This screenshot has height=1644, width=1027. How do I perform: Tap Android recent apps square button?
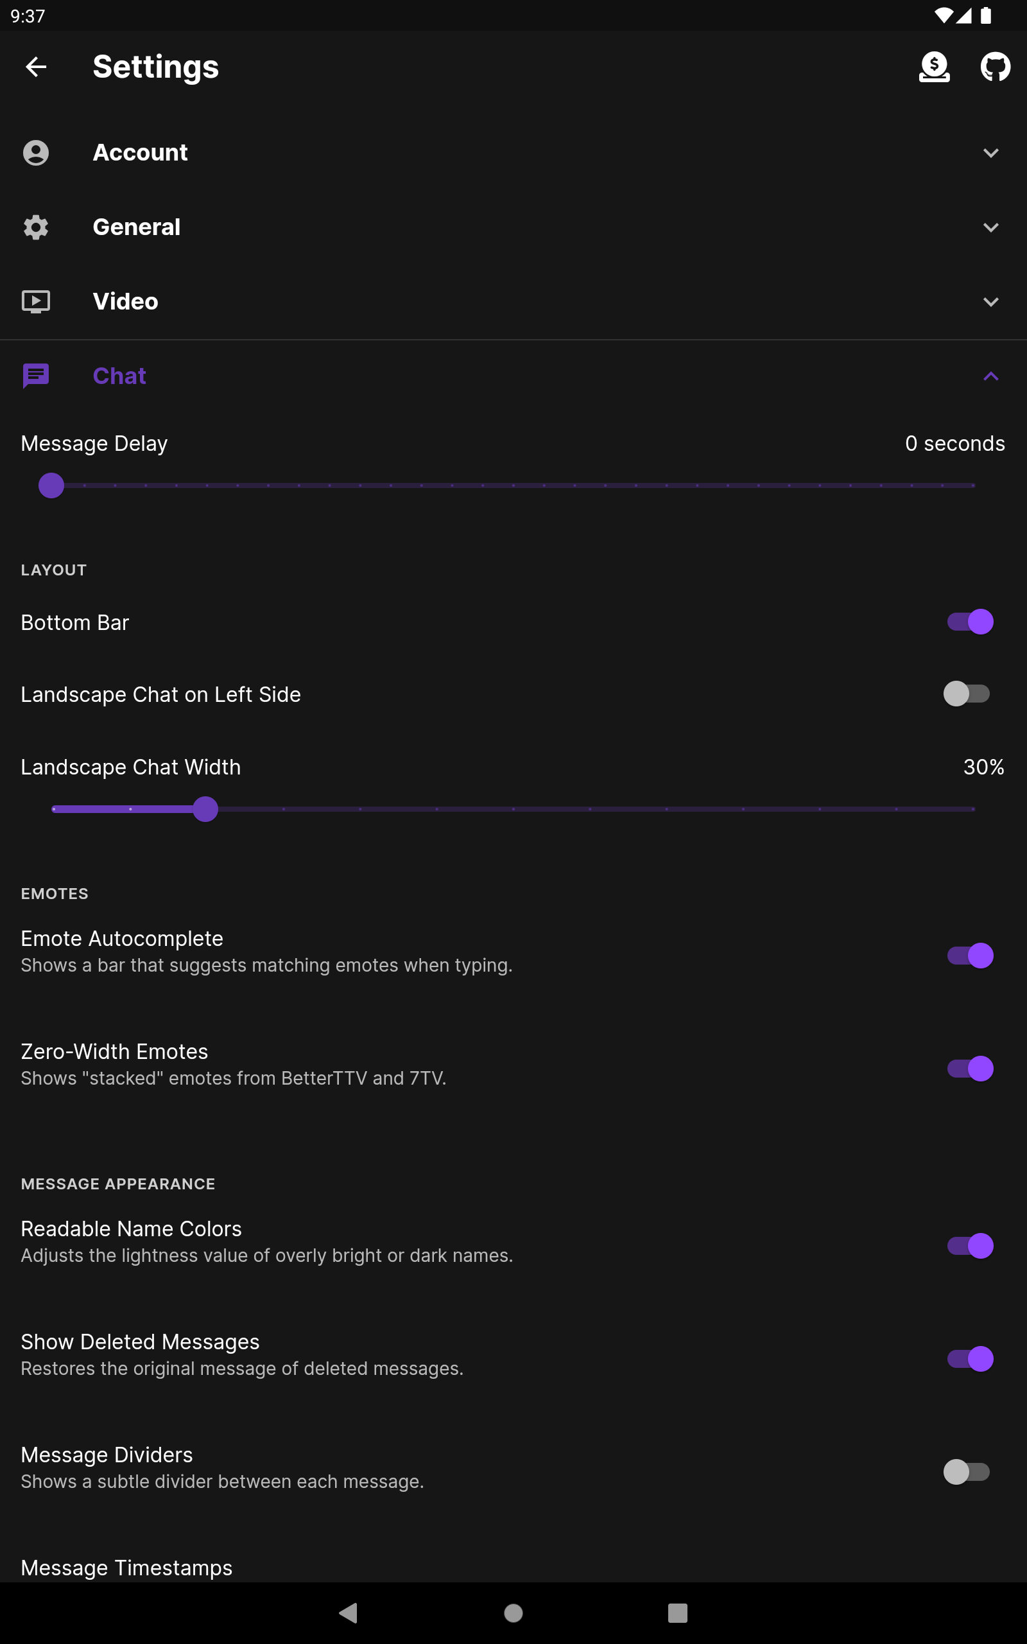pos(677,1613)
